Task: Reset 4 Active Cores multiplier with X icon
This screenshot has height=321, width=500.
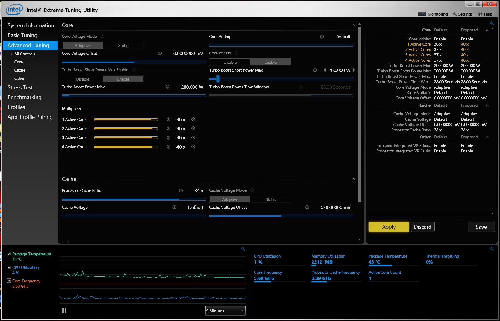Action: [x=193, y=146]
